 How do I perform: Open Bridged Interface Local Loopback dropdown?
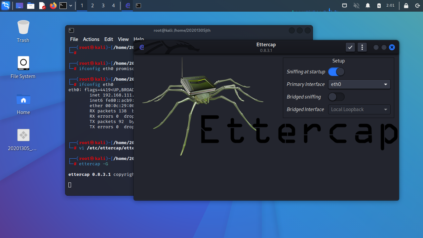pyautogui.click(x=359, y=109)
